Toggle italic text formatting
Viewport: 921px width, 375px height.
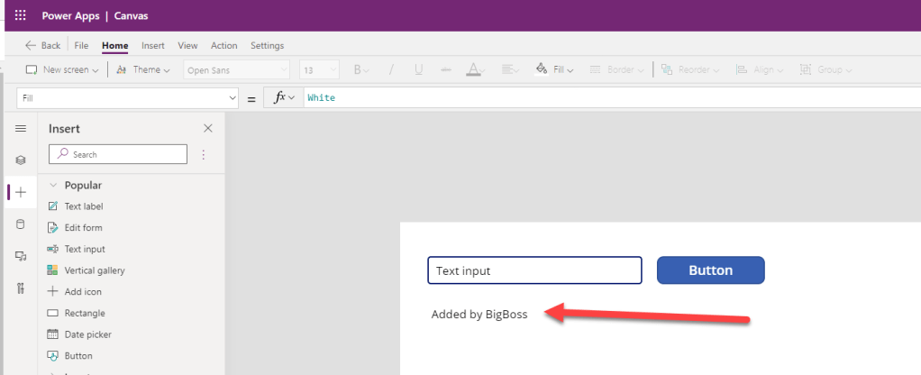click(x=391, y=69)
